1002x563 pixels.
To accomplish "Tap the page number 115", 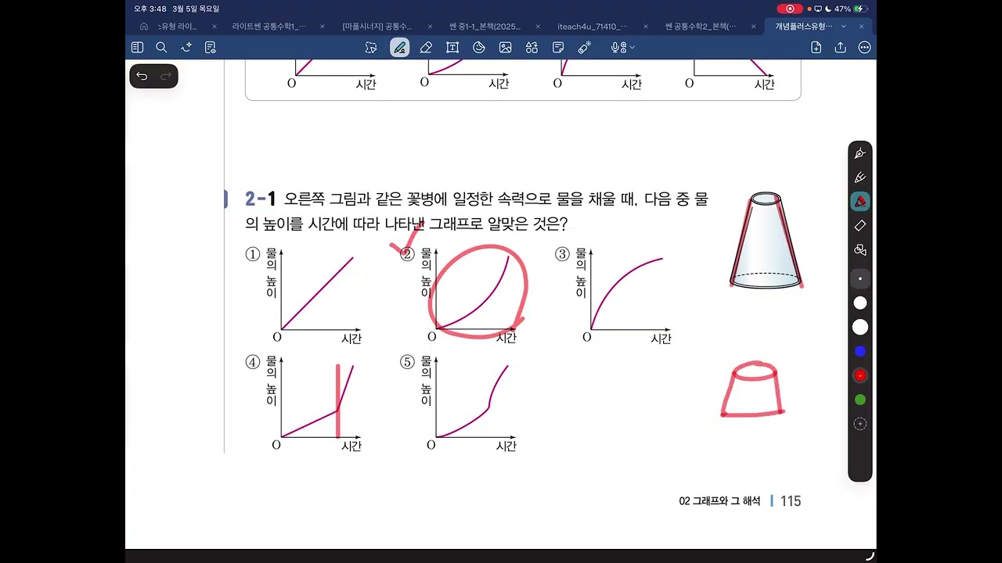I will [x=791, y=501].
